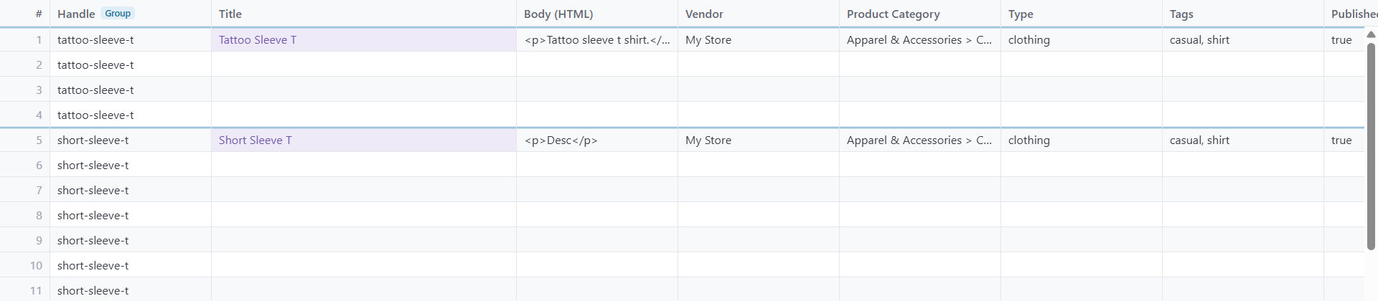This screenshot has height=301, width=1378.
Task: Select the Body (HTML) column header
Action: click(x=597, y=14)
